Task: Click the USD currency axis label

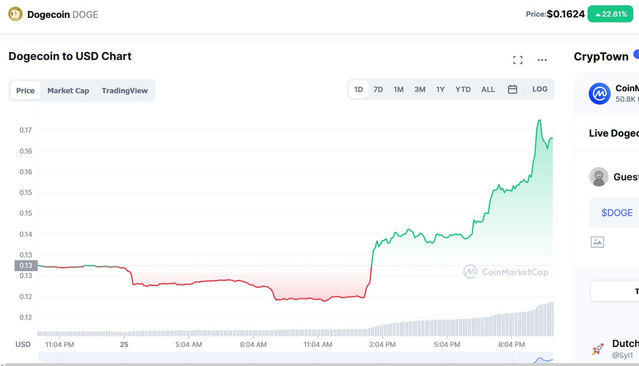Action: [23, 345]
